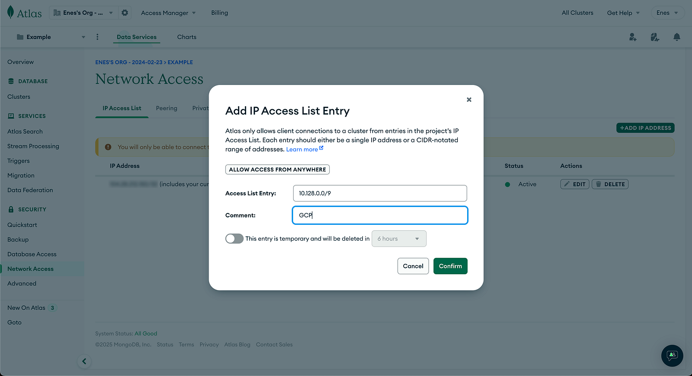Viewport: 692px width, 376px height.
Task: Expand the Enes's Org organization selector
Action: 83,13
